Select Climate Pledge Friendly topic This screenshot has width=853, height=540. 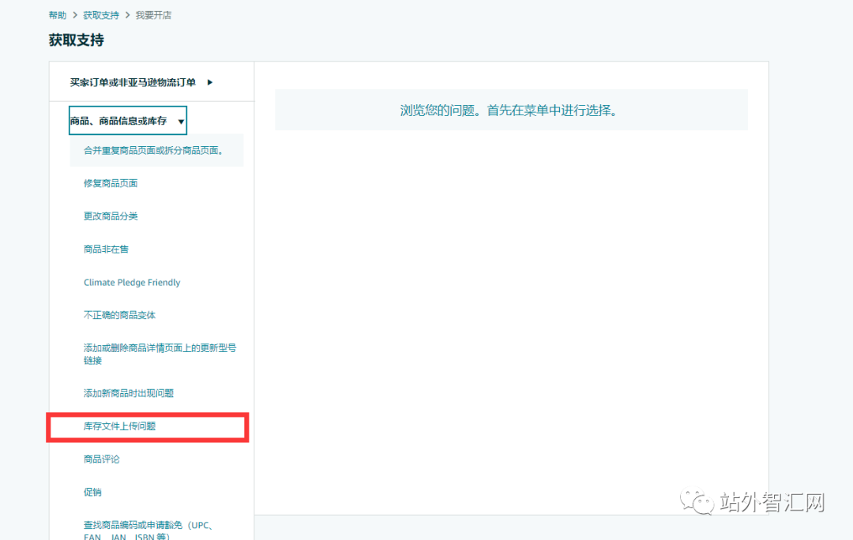[132, 282]
